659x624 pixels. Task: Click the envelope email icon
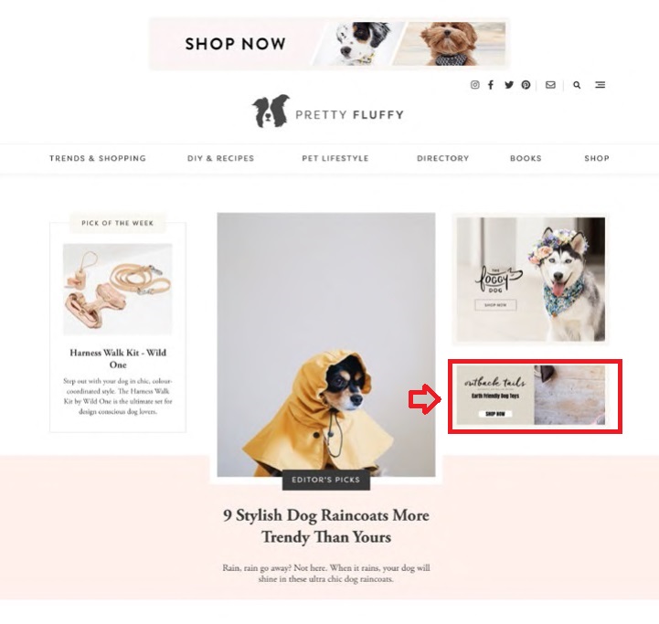550,85
